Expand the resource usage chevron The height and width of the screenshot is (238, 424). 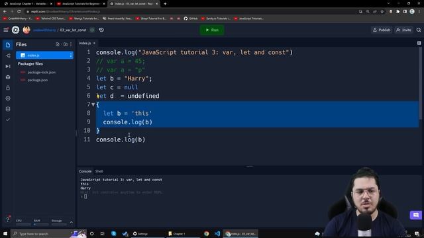[72, 222]
